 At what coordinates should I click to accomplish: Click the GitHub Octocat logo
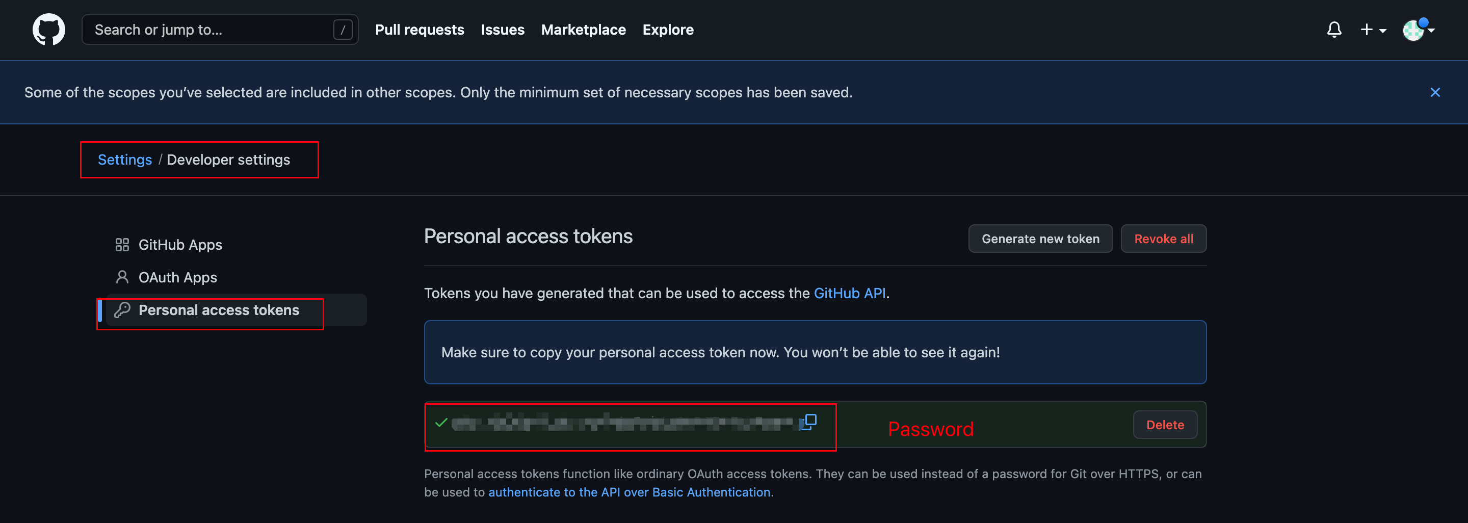[x=49, y=30]
